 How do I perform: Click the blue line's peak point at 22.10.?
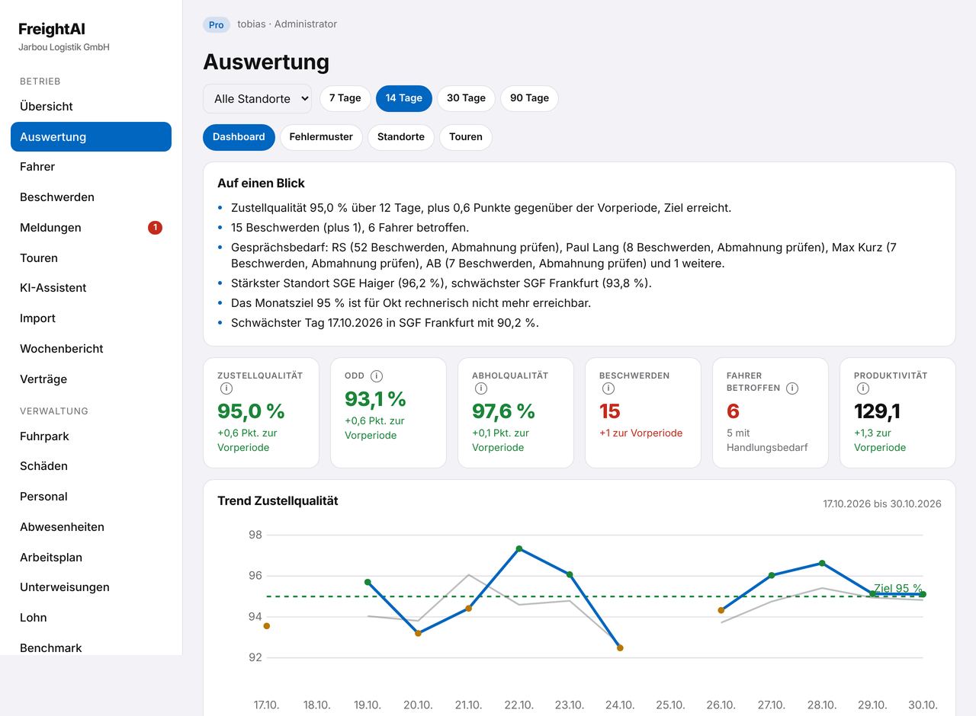point(519,548)
